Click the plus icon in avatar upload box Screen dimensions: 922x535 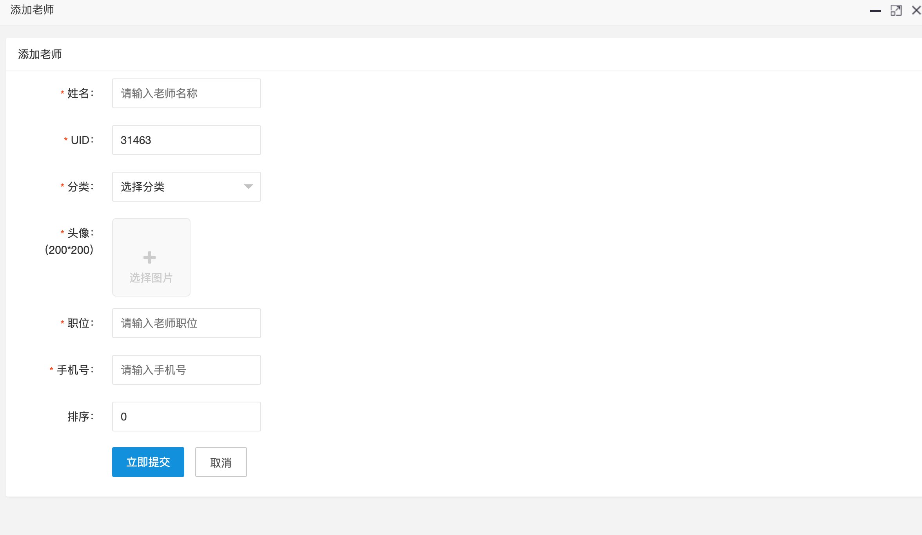(149, 257)
